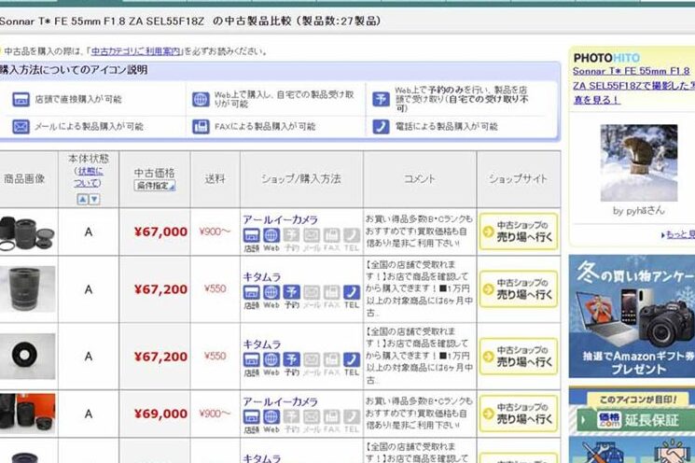Click the 冬の買い物アンケート banner
Image resolution: width=695 pixels, height=463 pixels.
(x=632, y=315)
